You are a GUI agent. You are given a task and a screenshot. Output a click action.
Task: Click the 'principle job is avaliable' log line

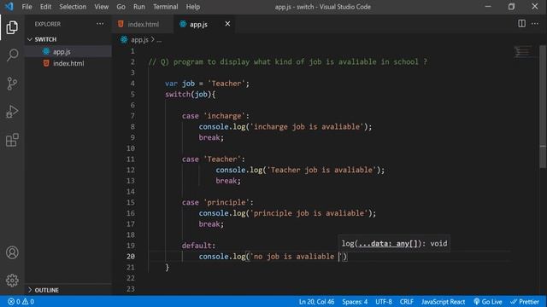coord(287,212)
